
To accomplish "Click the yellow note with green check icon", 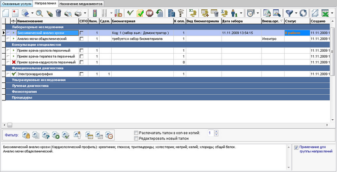I will 140,13.
